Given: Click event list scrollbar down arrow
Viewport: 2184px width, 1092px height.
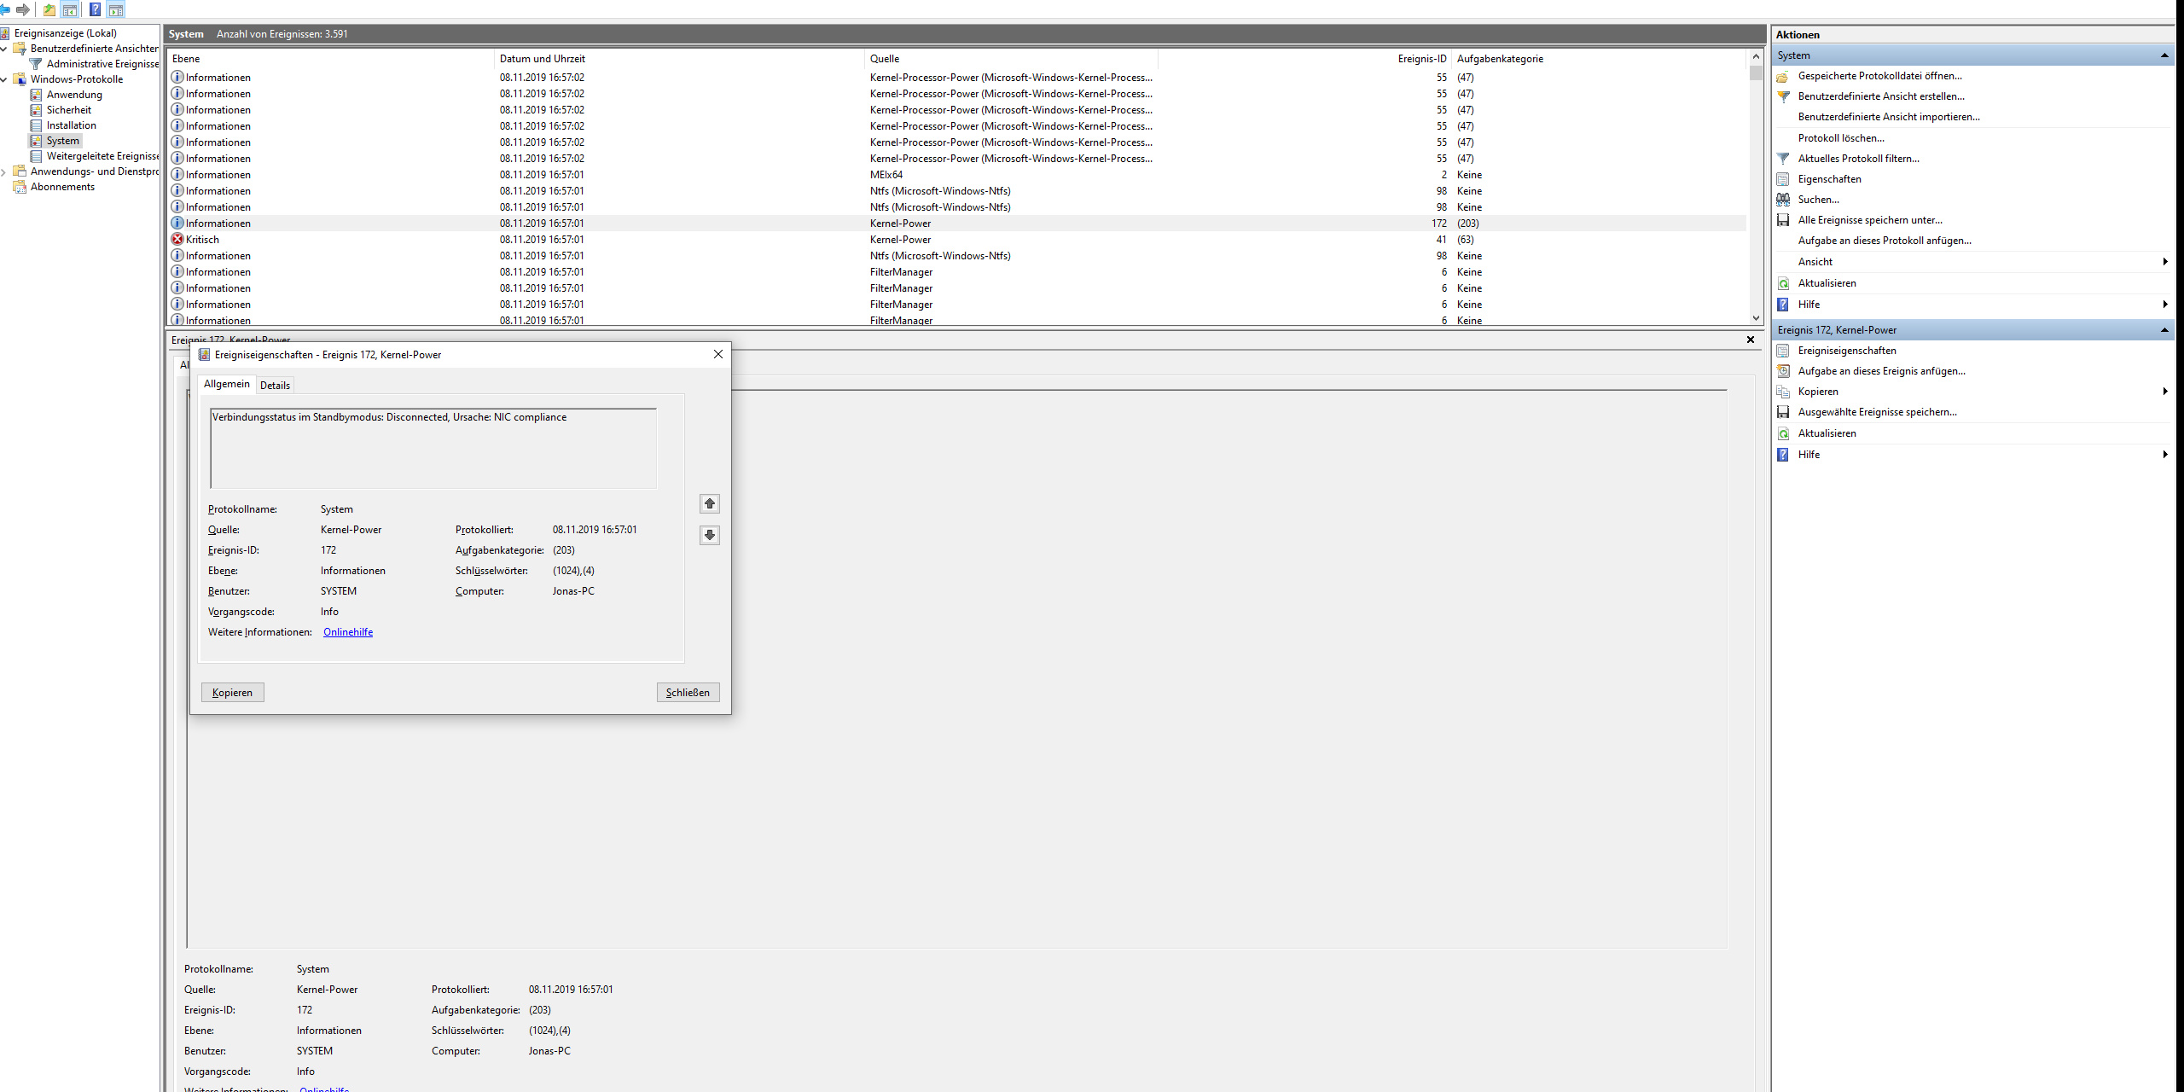Looking at the screenshot, I should coord(1756,318).
